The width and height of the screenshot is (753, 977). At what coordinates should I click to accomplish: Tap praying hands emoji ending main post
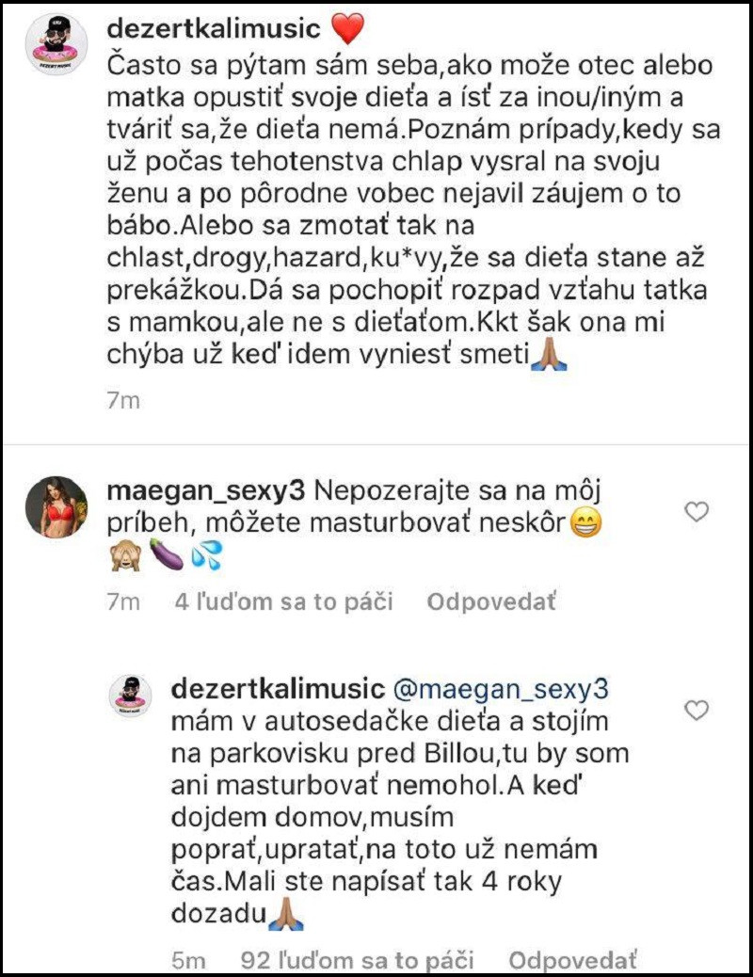549,356
